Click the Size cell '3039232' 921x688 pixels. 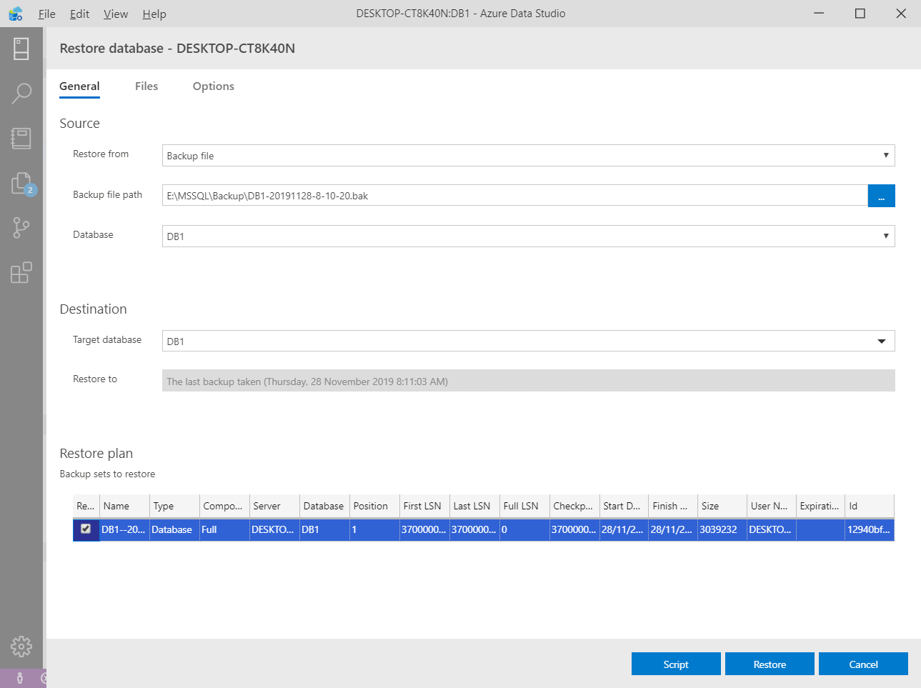722,529
